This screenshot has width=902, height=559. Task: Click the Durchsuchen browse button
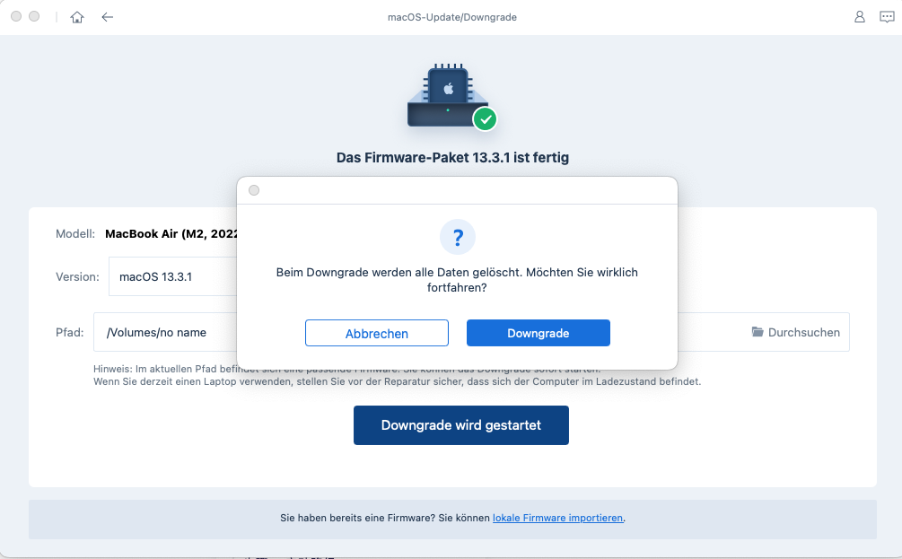tap(796, 332)
